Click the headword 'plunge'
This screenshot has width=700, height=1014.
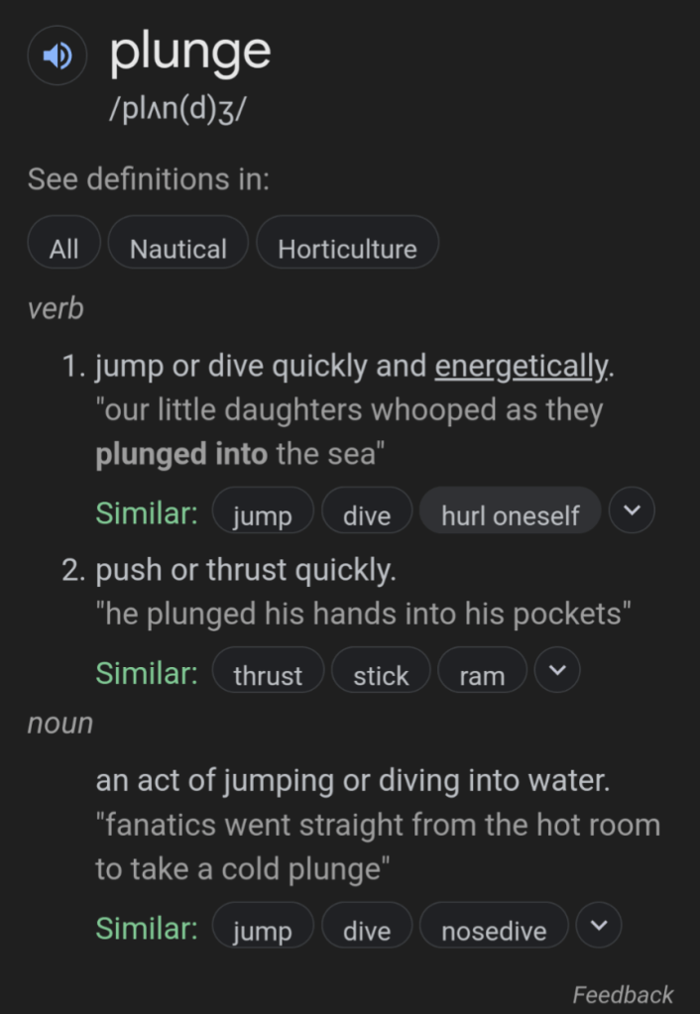click(189, 52)
